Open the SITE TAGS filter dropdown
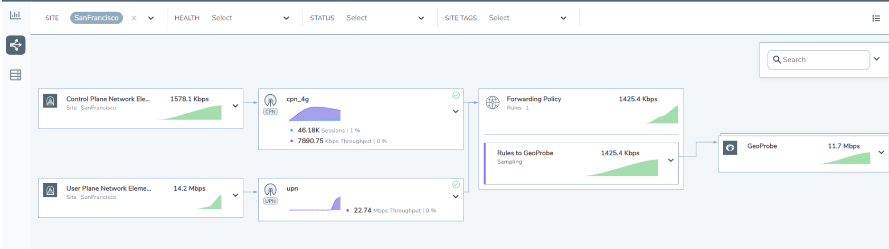The height and width of the screenshot is (249, 889). [x=563, y=18]
